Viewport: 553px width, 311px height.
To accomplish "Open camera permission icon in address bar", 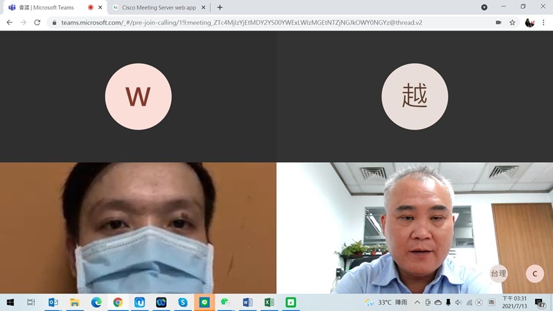I will (498, 22).
